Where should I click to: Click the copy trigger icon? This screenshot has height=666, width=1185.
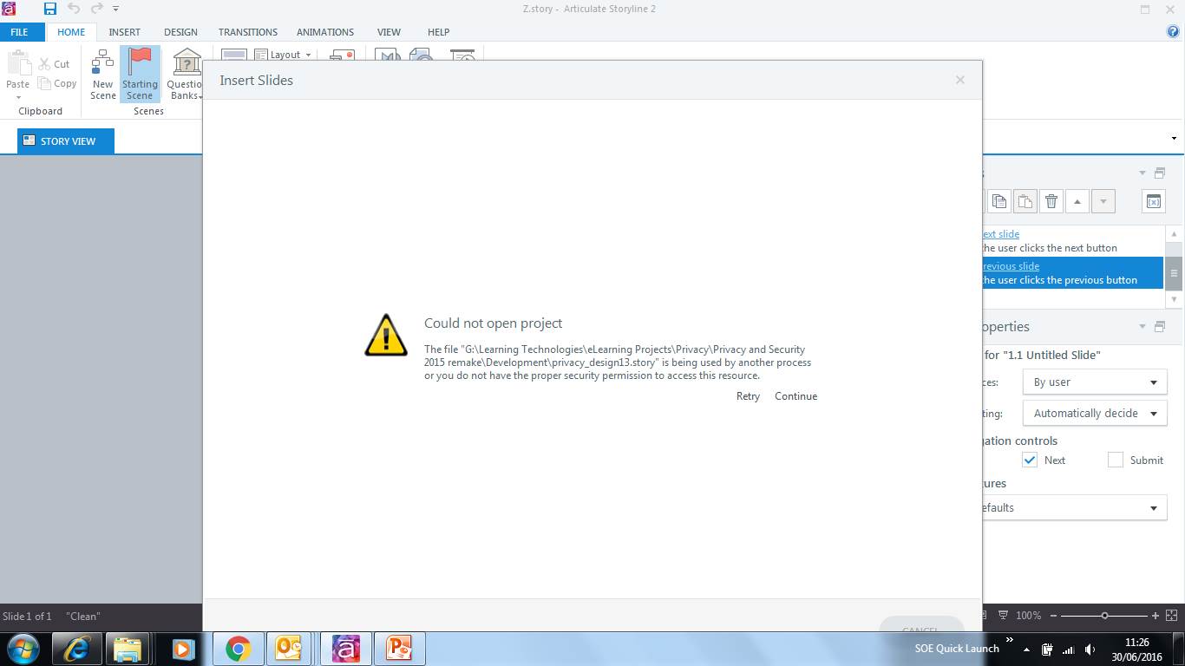(999, 201)
